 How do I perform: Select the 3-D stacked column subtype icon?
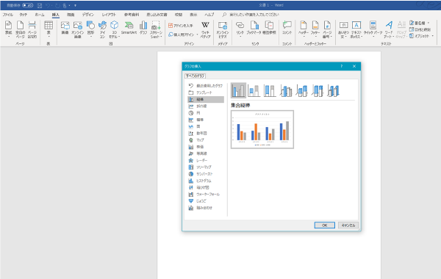pos(301,90)
